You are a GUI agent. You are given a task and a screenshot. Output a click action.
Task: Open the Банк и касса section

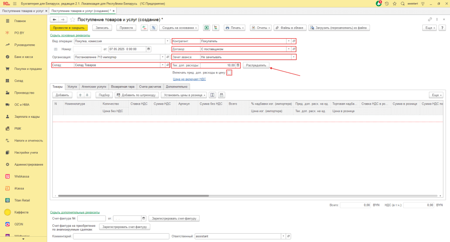point(24,57)
